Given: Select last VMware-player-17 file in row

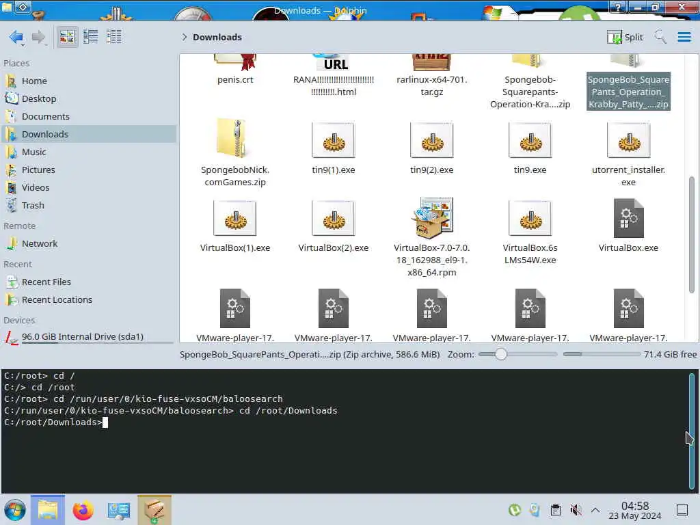Looking at the screenshot, I should pyautogui.click(x=628, y=315).
